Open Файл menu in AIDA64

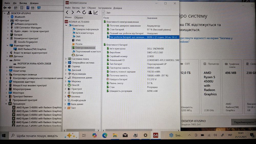[68, 8]
